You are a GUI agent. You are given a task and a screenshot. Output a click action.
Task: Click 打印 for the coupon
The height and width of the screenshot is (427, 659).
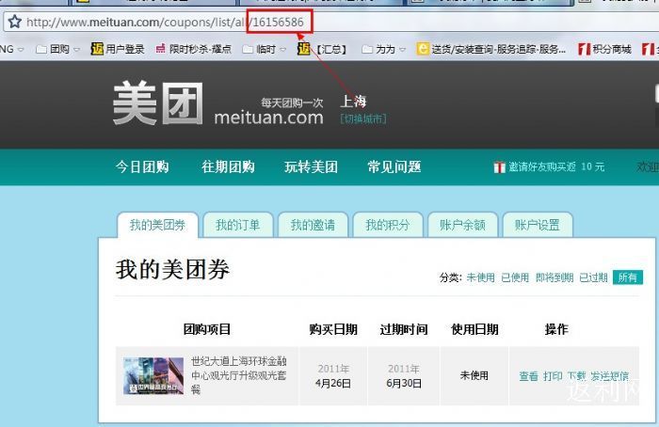553,376
